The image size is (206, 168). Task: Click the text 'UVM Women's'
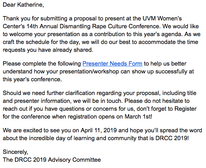162,18
